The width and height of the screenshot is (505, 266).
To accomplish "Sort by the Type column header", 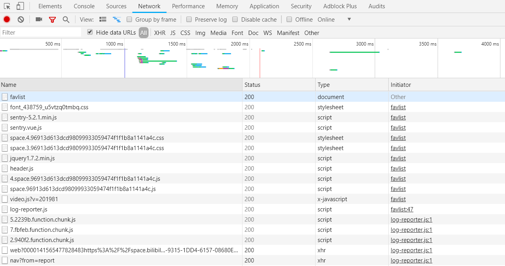I will (352, 84).
